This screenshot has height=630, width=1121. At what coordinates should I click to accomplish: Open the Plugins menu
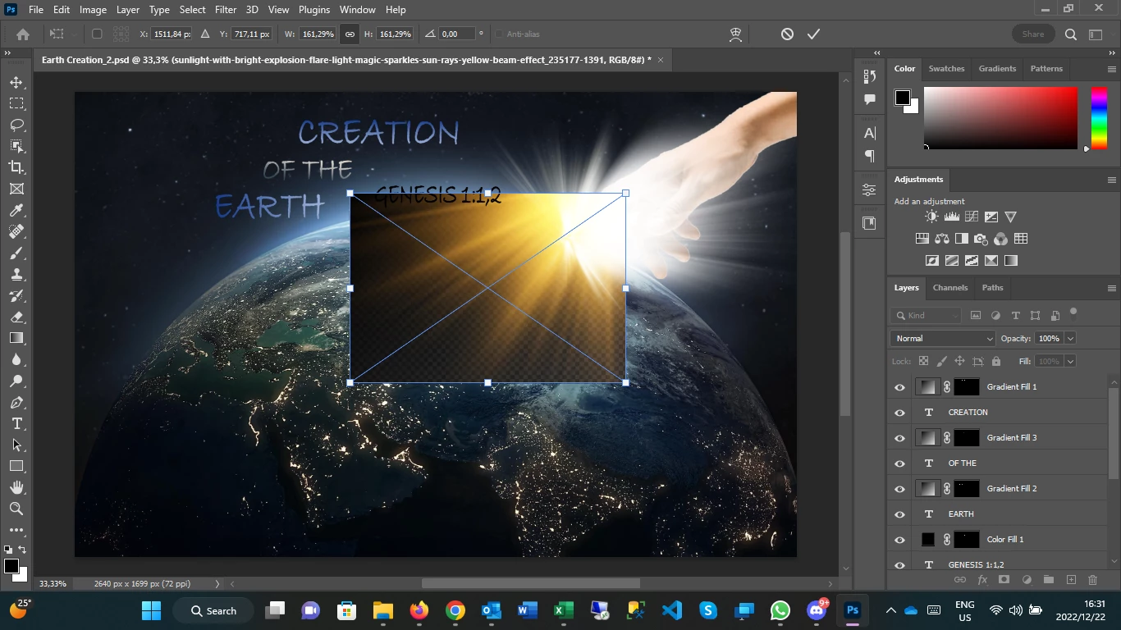(x=313, y=10)
